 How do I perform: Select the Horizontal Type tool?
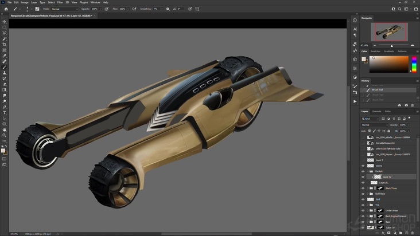(x=4, y=112)
